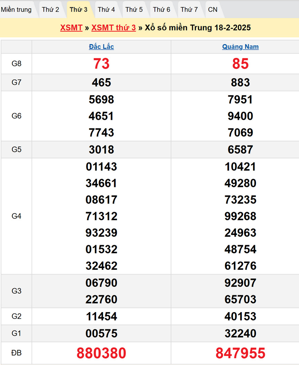Open the Thứ 5 tab

(134, 9)
